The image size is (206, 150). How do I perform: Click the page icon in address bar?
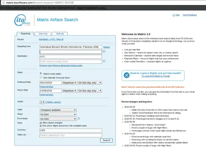3,3
